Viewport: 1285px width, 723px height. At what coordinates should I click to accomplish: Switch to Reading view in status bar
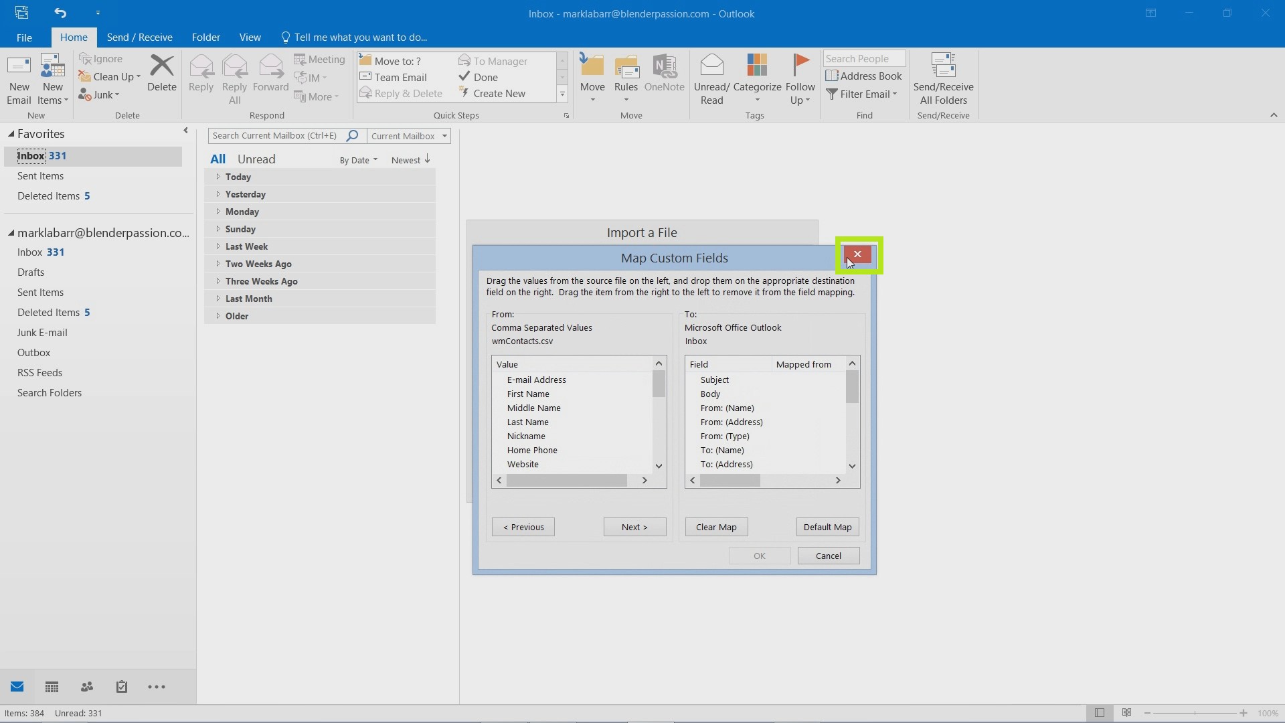coord(1127,713)
